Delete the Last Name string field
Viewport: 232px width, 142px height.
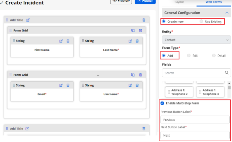137,41
